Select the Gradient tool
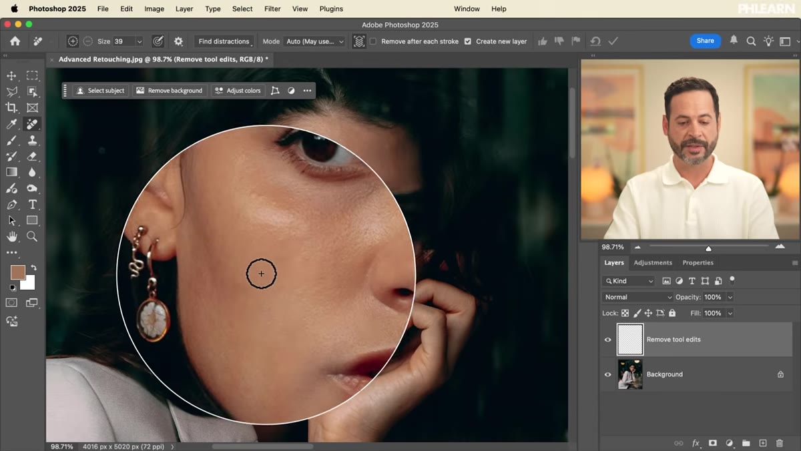Screen dimensions: 801x451 pyautogui.click(x=11, y=172)
